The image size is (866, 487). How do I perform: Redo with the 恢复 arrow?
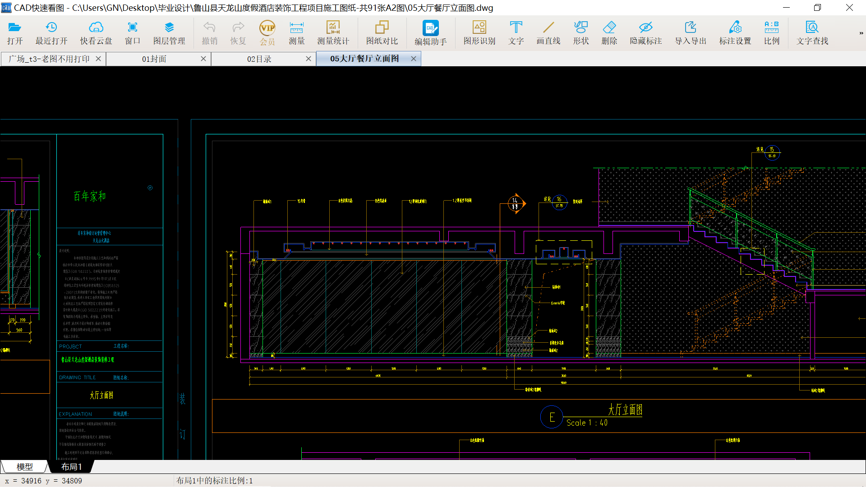click(238, 33)
